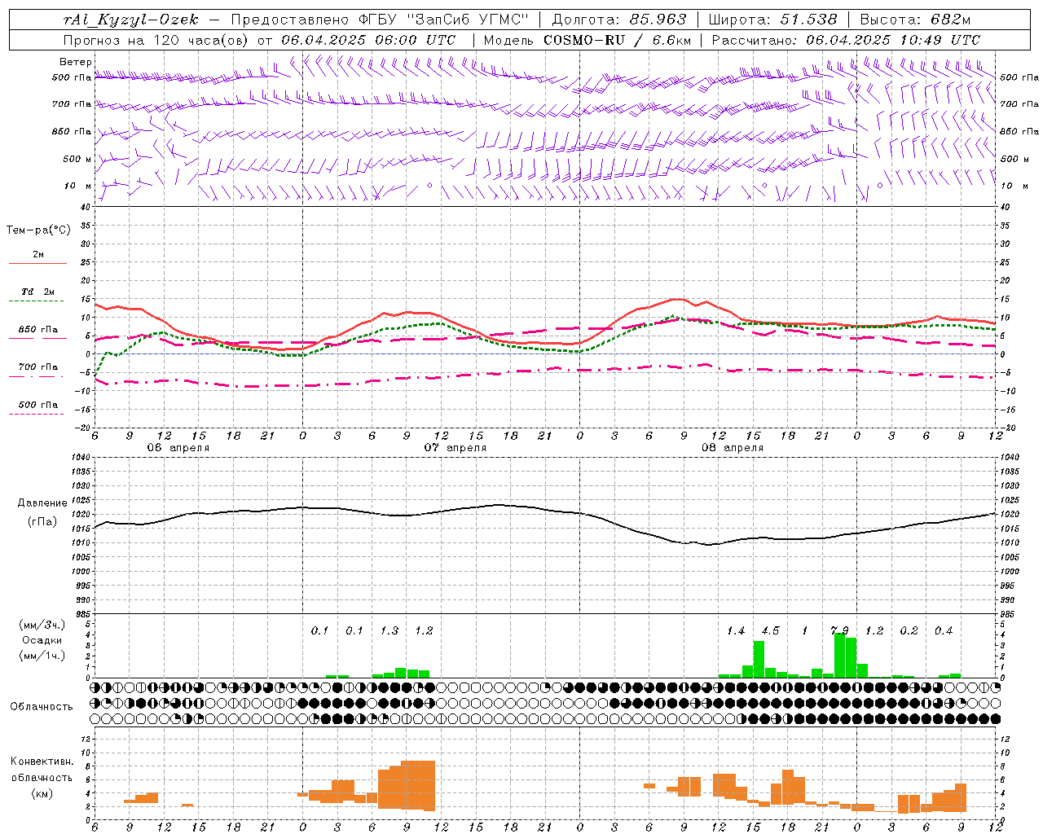Click the Облачность cloudiness label

pos(42,707)
